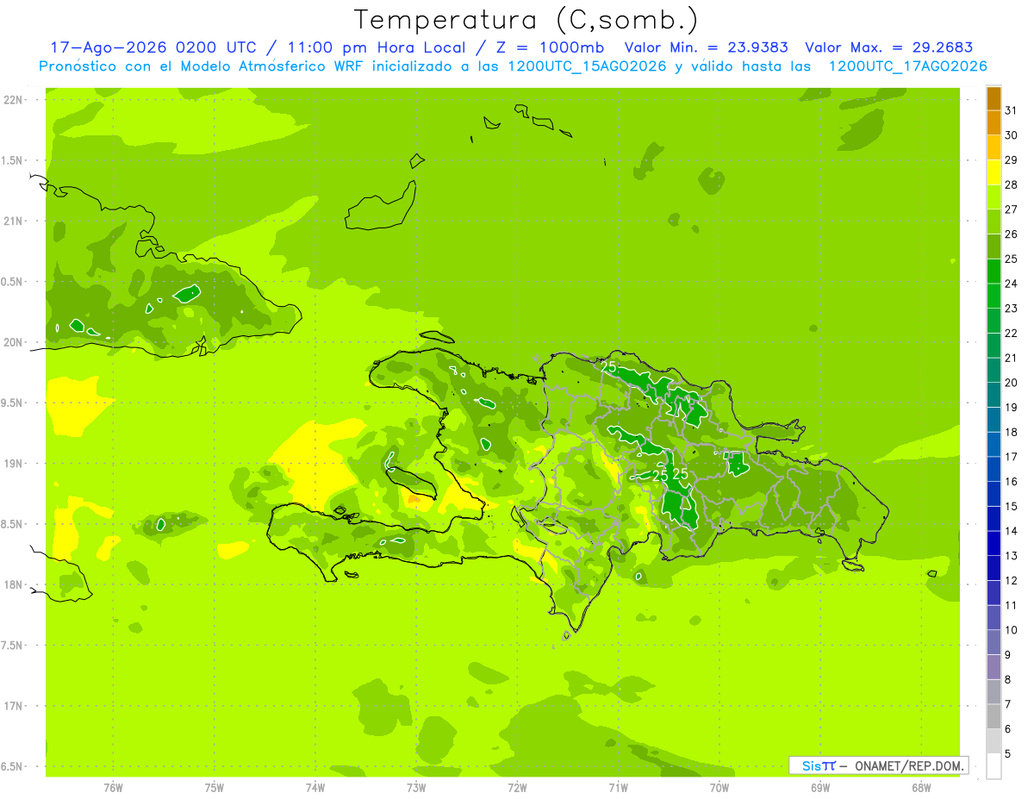Click the colorbar label '11'
Viewport: 1034px width, 799px height.
point(1012,605)
